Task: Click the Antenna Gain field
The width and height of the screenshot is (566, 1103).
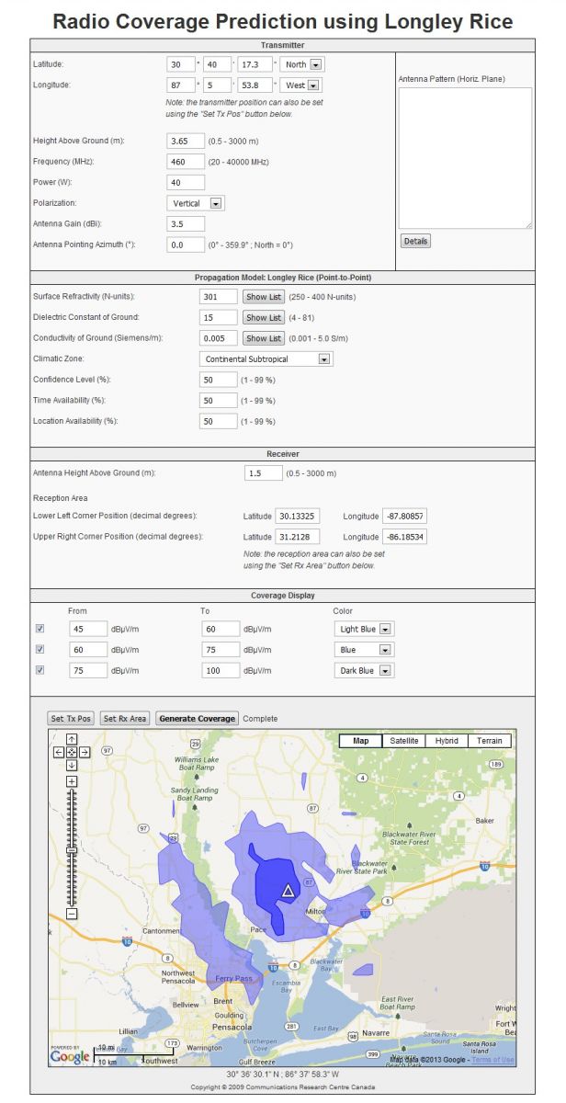Action: point(186,223)
